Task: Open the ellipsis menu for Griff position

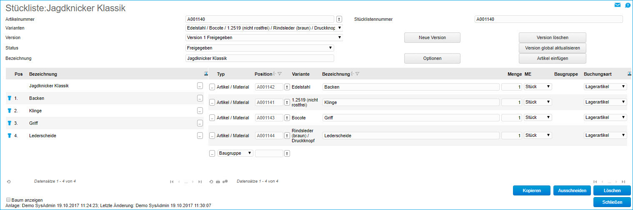Action: coord(200,124)
